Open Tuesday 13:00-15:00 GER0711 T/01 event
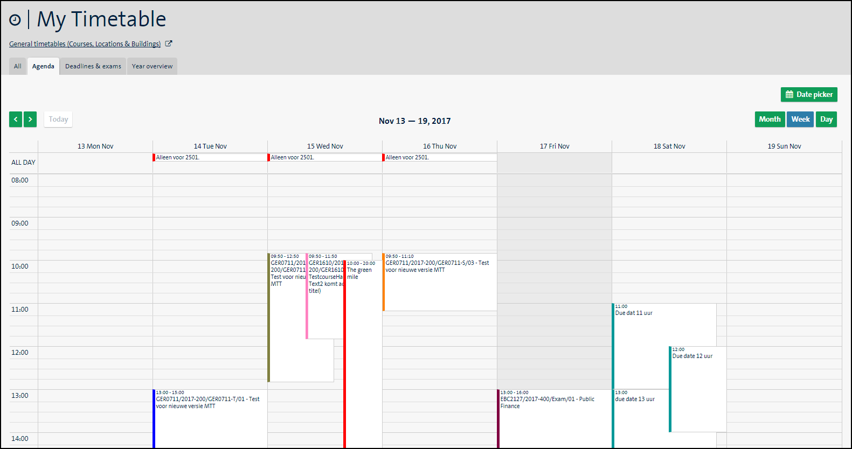The width and height of the screenshot is (852, 449). (x=210, y=419)
